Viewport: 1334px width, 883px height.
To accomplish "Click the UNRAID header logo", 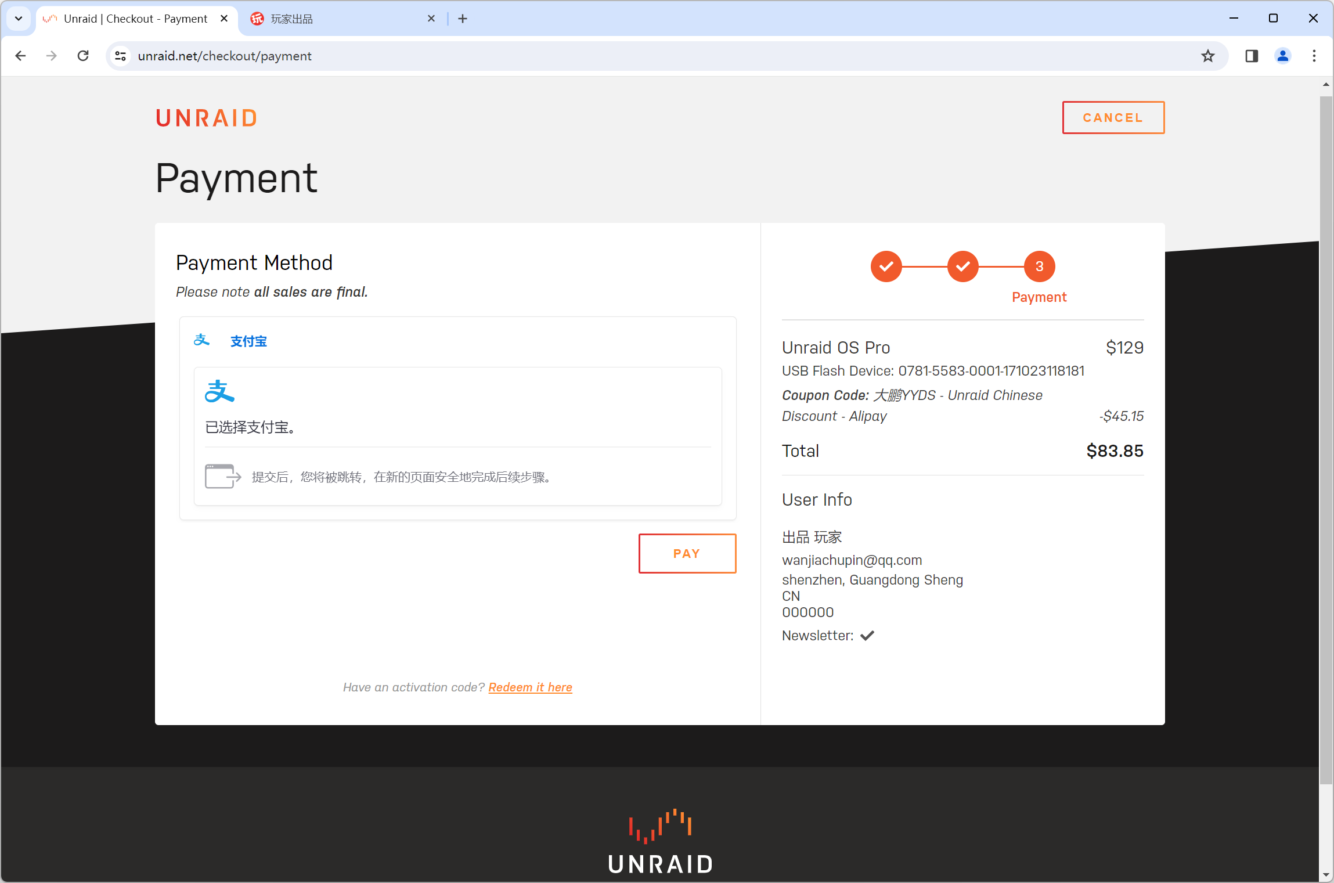I will click(207, 118).
